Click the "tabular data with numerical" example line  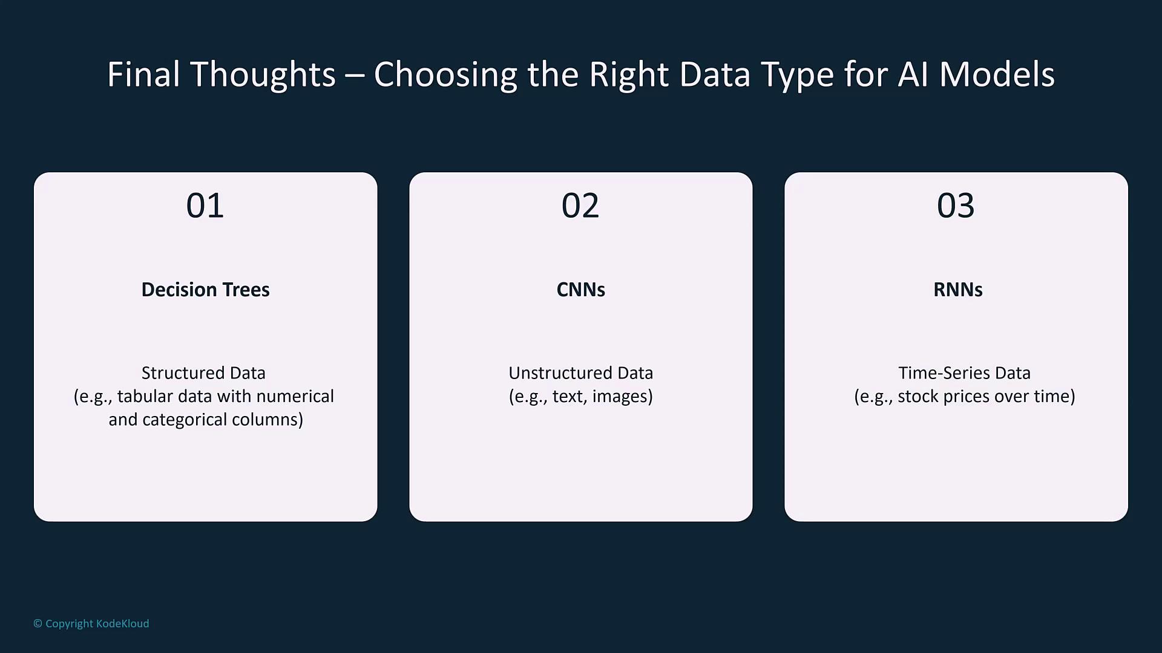(x=225, y=397)
